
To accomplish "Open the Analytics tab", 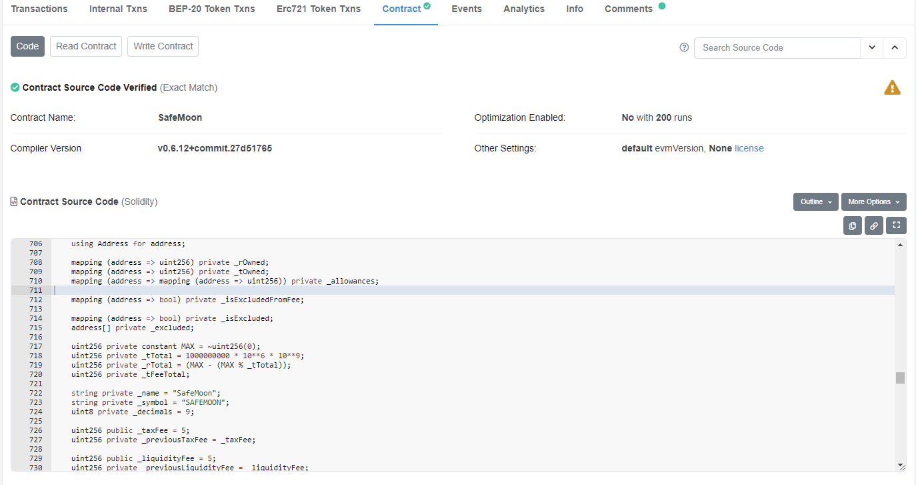I will click(524, 9).
